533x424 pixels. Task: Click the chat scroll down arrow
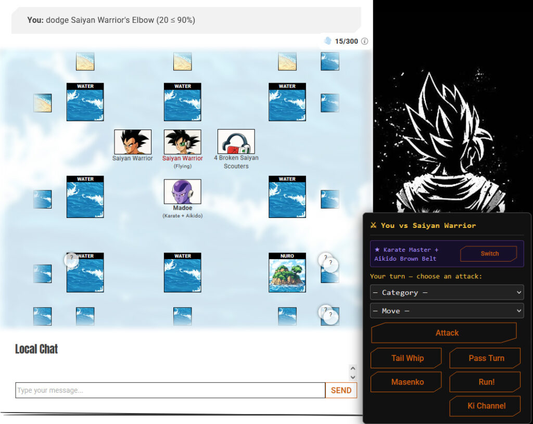click(x=353, y=377)
